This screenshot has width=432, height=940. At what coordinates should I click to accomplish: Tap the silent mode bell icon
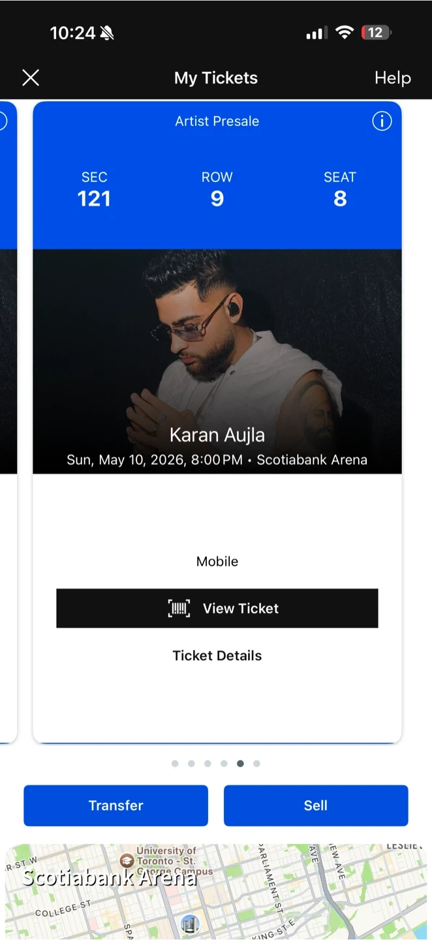[106, 33]
